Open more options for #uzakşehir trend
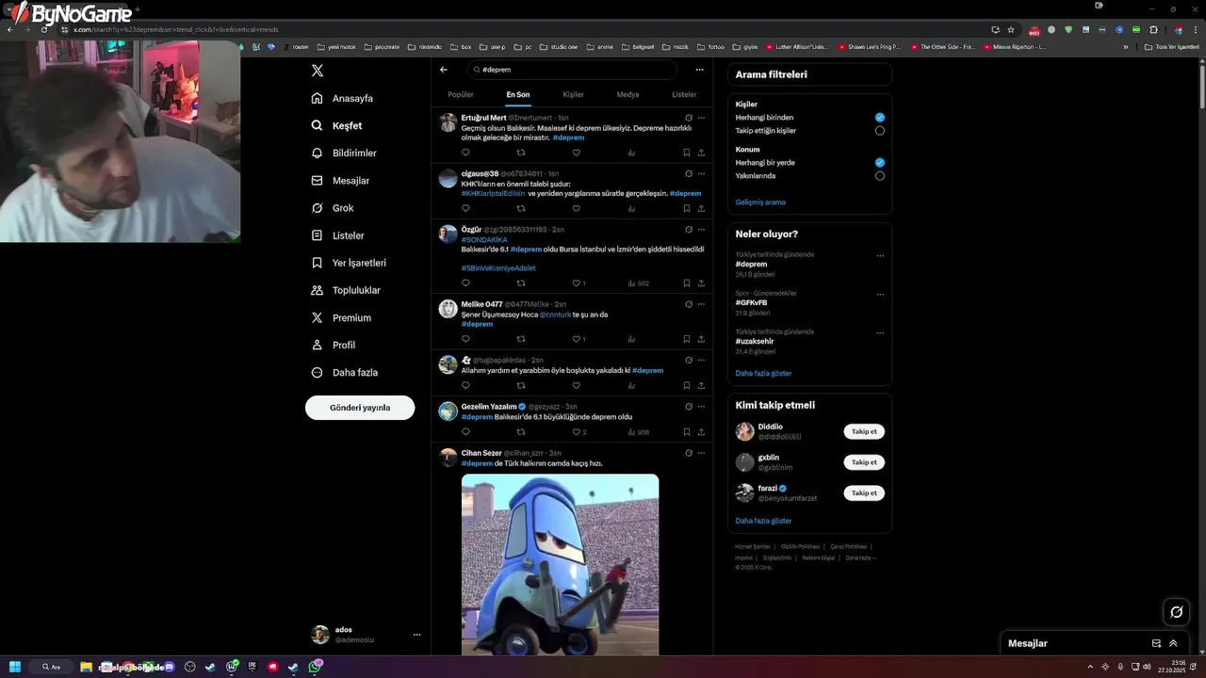The image size is (1206, 678). point(880,332)
